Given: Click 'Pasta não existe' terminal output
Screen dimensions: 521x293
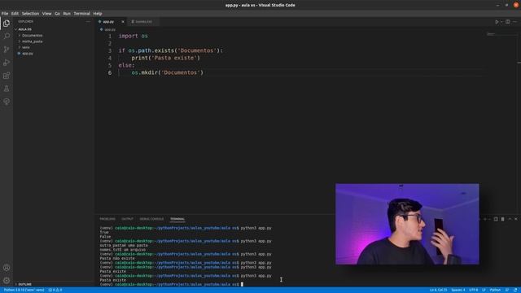Looking at the screenshot, I should [117, 259].
